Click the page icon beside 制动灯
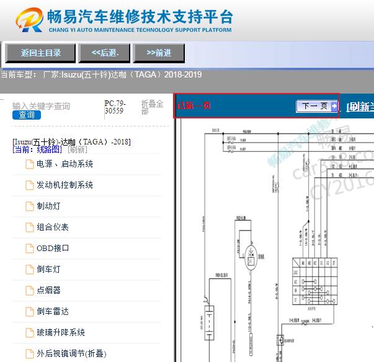The image size is (374, 362). point(30,206)
